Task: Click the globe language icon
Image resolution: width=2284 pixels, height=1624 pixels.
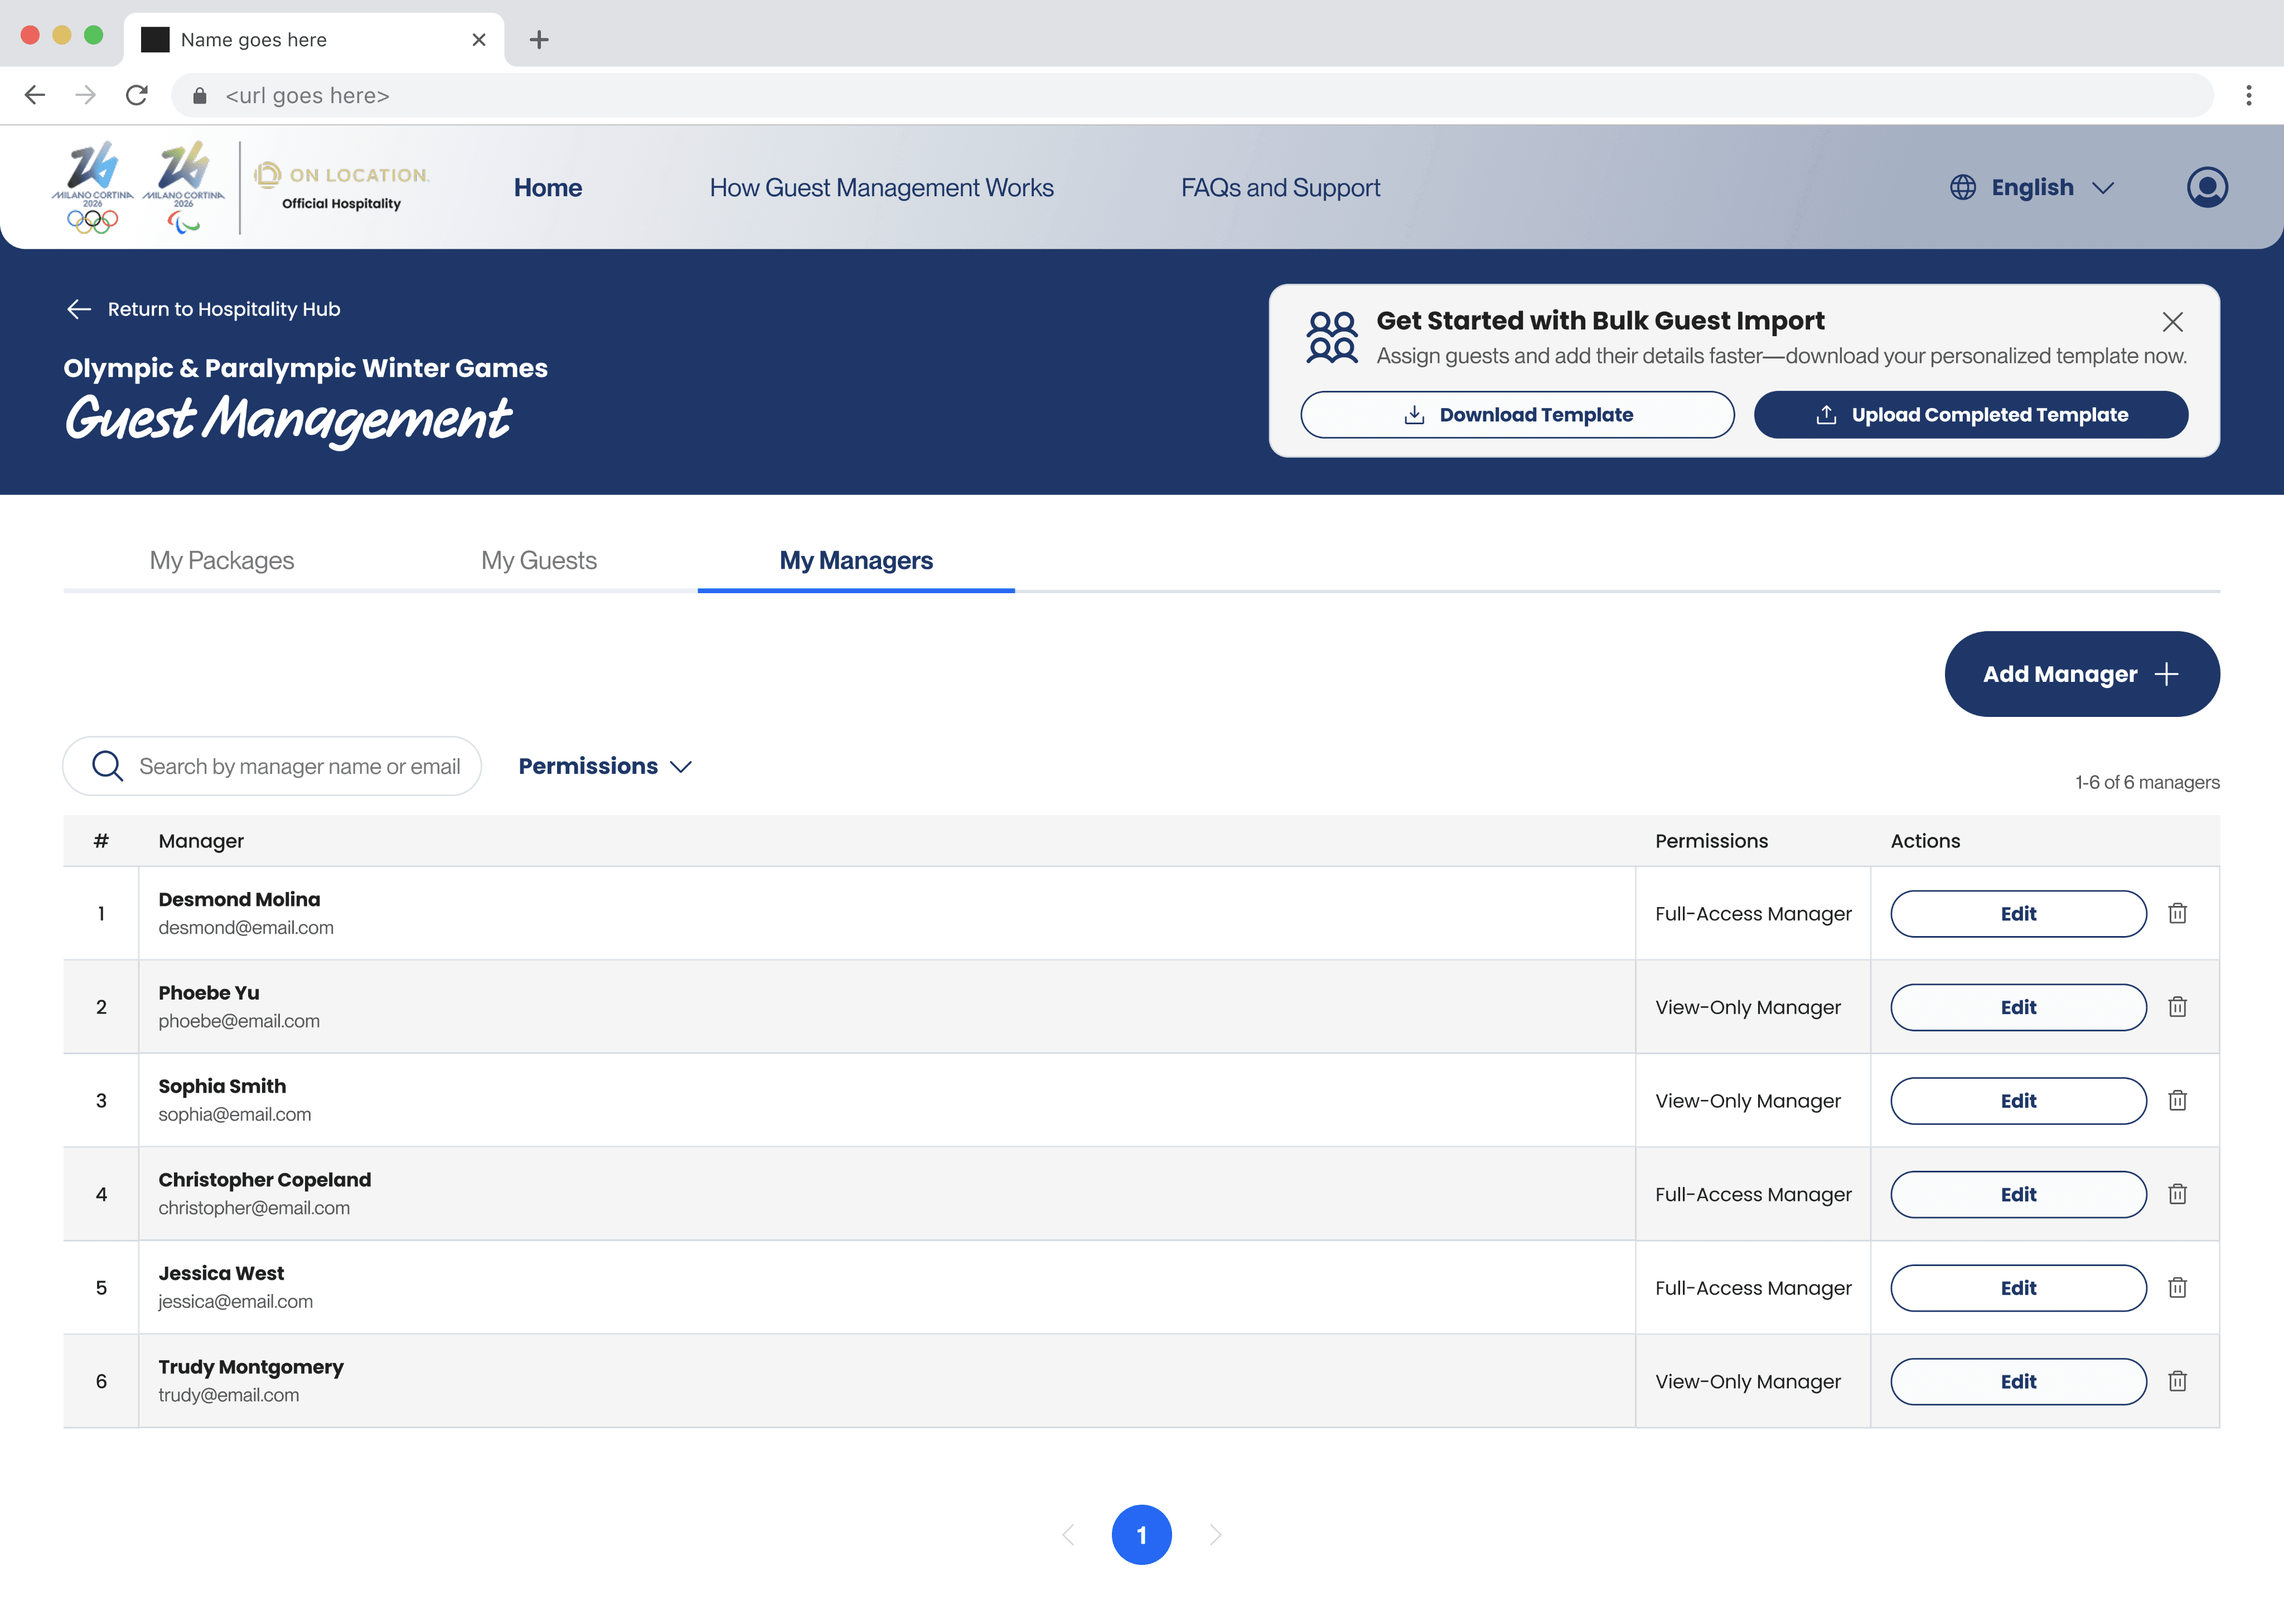Action: (1961, 187)
